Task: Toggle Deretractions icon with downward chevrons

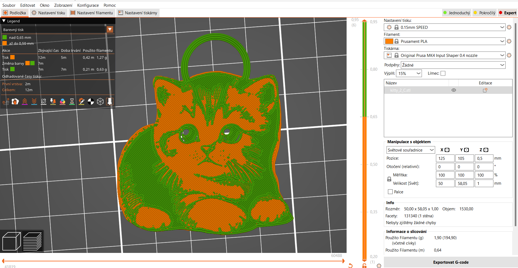Action: [34, 102]
